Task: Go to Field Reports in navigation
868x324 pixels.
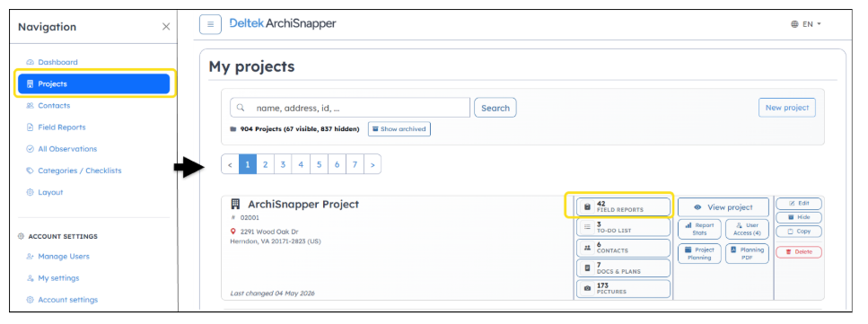Action: point(56,127)
